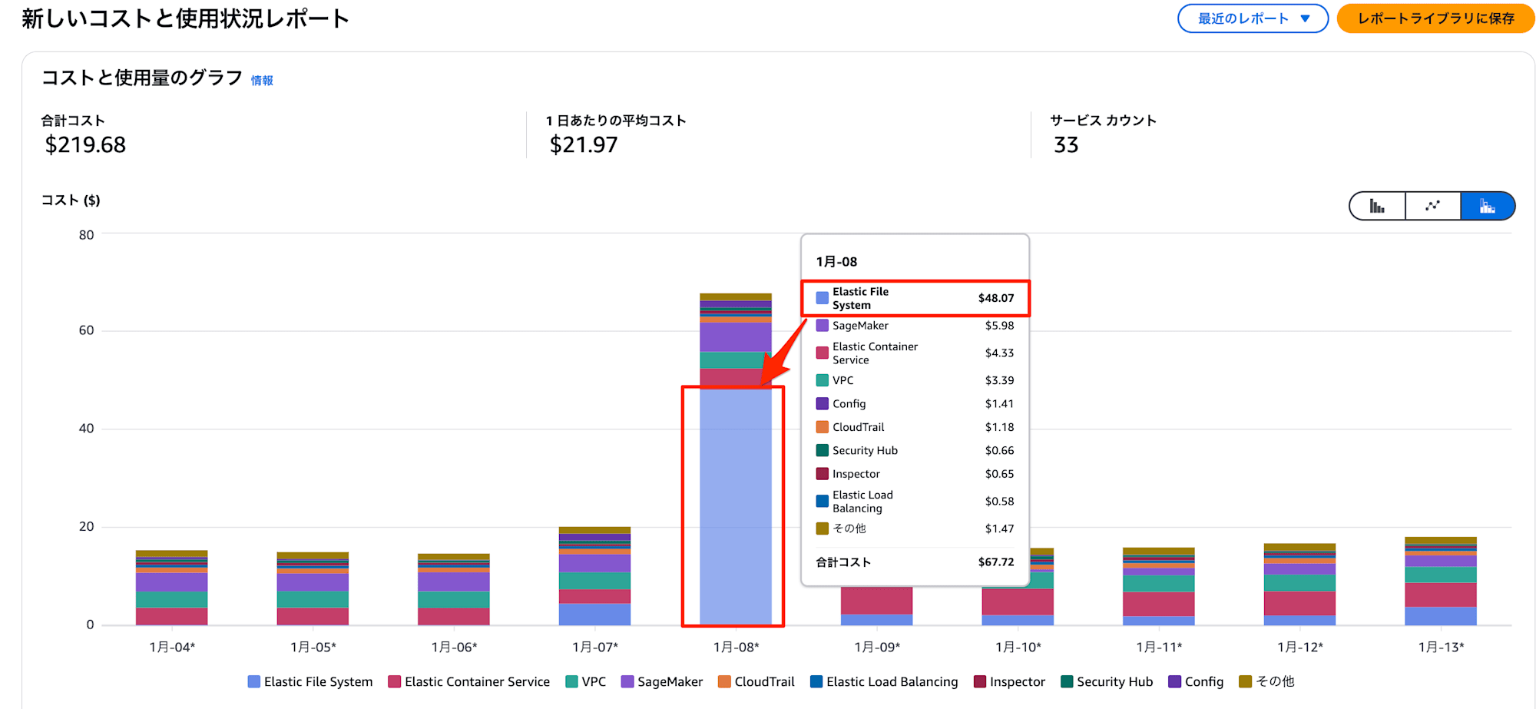Click the 1月-08 Elastic File System bar
Viewport: 1536px width, 709px height.
point(736,506)
